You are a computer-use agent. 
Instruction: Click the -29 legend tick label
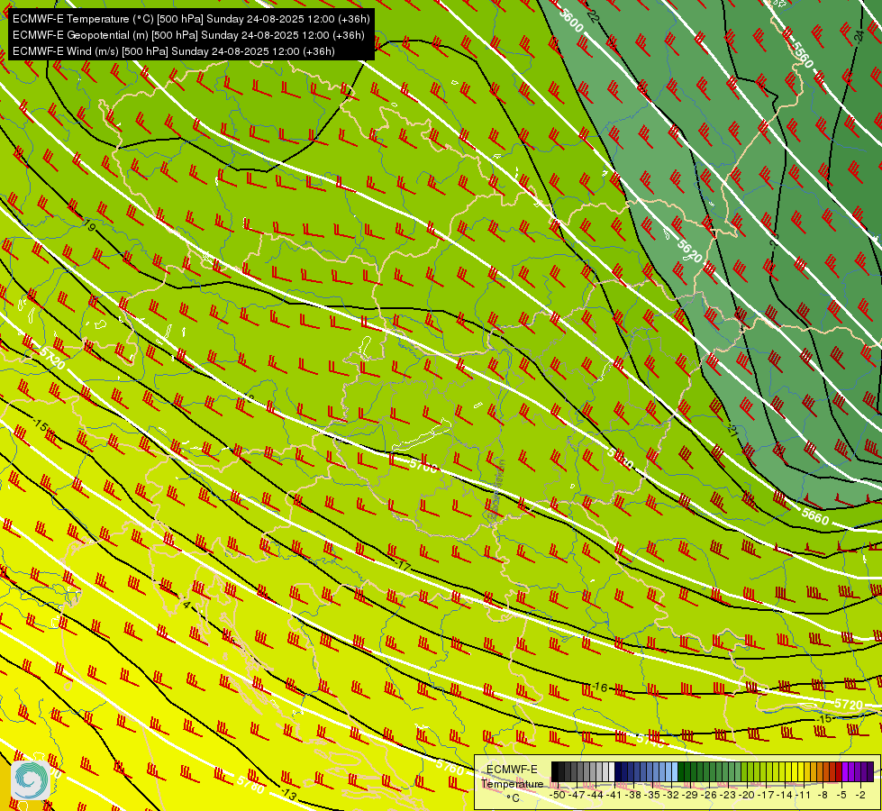691,795
